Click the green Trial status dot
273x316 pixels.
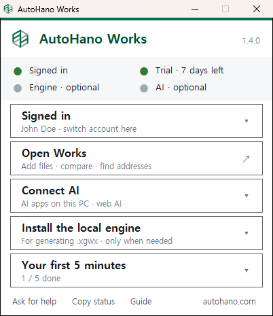coord(144,71)
